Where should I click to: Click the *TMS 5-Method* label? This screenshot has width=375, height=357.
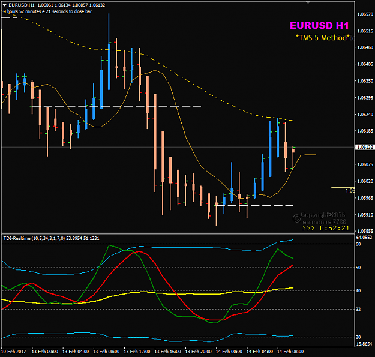click(322, 38)
